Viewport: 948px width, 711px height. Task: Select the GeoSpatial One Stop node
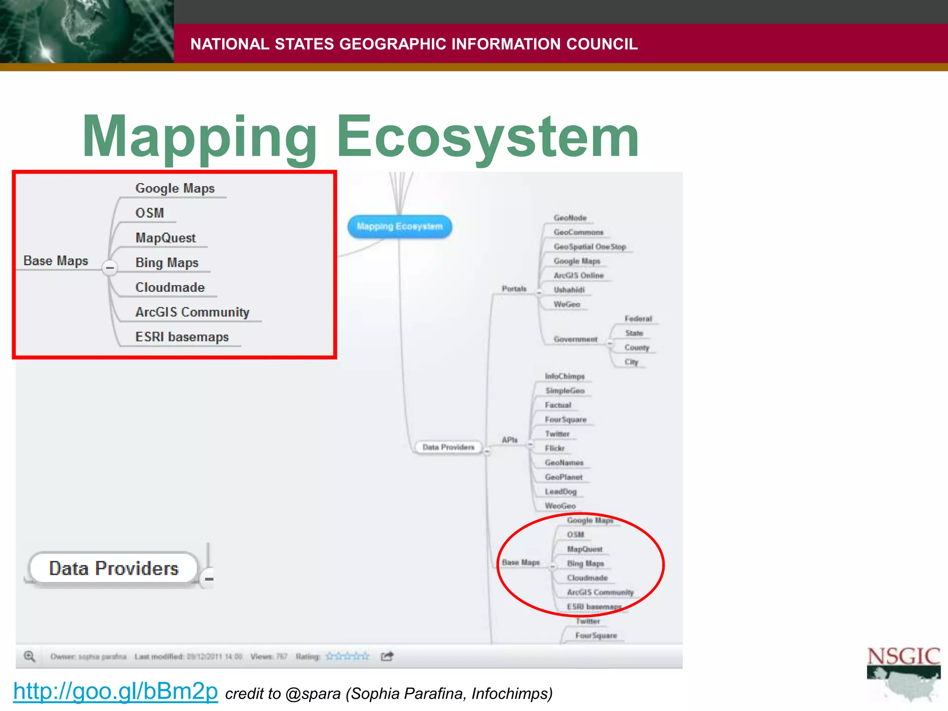[x=590, y=247]
